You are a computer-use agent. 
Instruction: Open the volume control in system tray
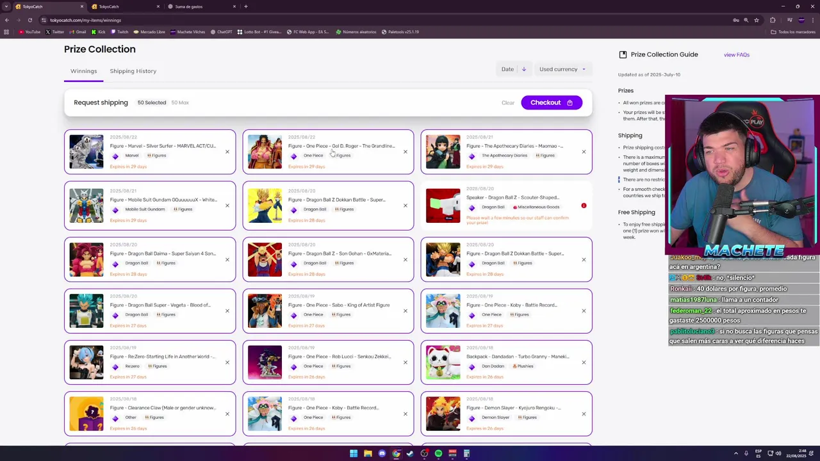[x=778, y=453]
